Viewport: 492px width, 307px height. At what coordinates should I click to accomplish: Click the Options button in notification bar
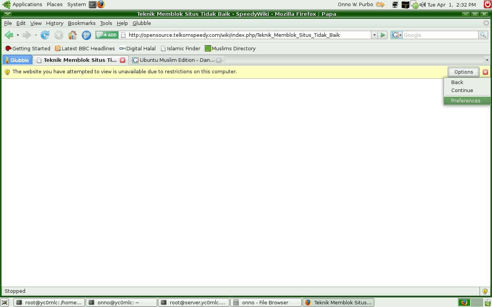[x=463, y=72]
